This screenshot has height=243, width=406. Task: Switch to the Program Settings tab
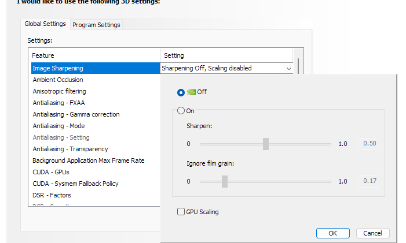[96, 24]
